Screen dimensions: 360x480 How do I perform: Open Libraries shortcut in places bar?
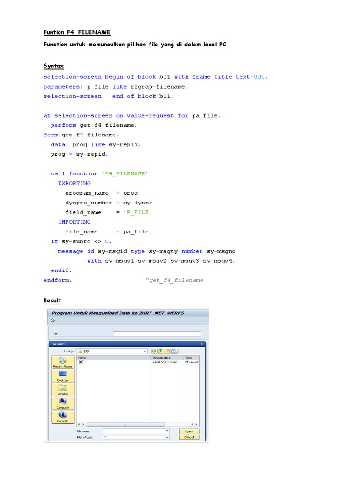tap(63, 390)
